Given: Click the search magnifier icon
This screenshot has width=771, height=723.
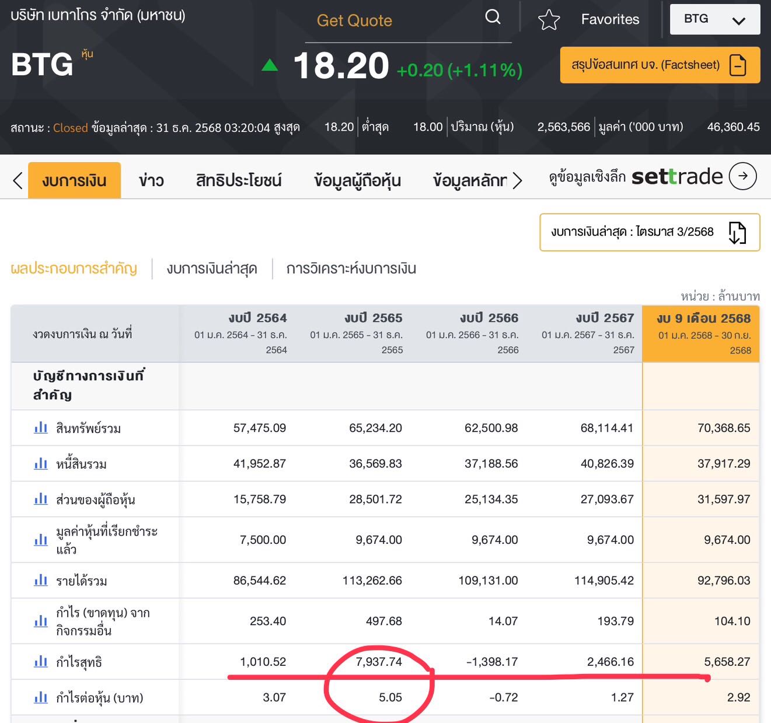Looking at the screenshot, I should pyautogui.click(x=493, y=18).
